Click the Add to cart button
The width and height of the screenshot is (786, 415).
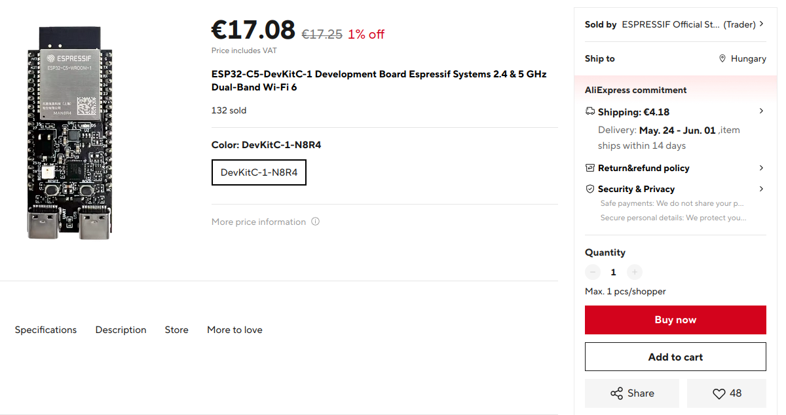click(675, 357)
